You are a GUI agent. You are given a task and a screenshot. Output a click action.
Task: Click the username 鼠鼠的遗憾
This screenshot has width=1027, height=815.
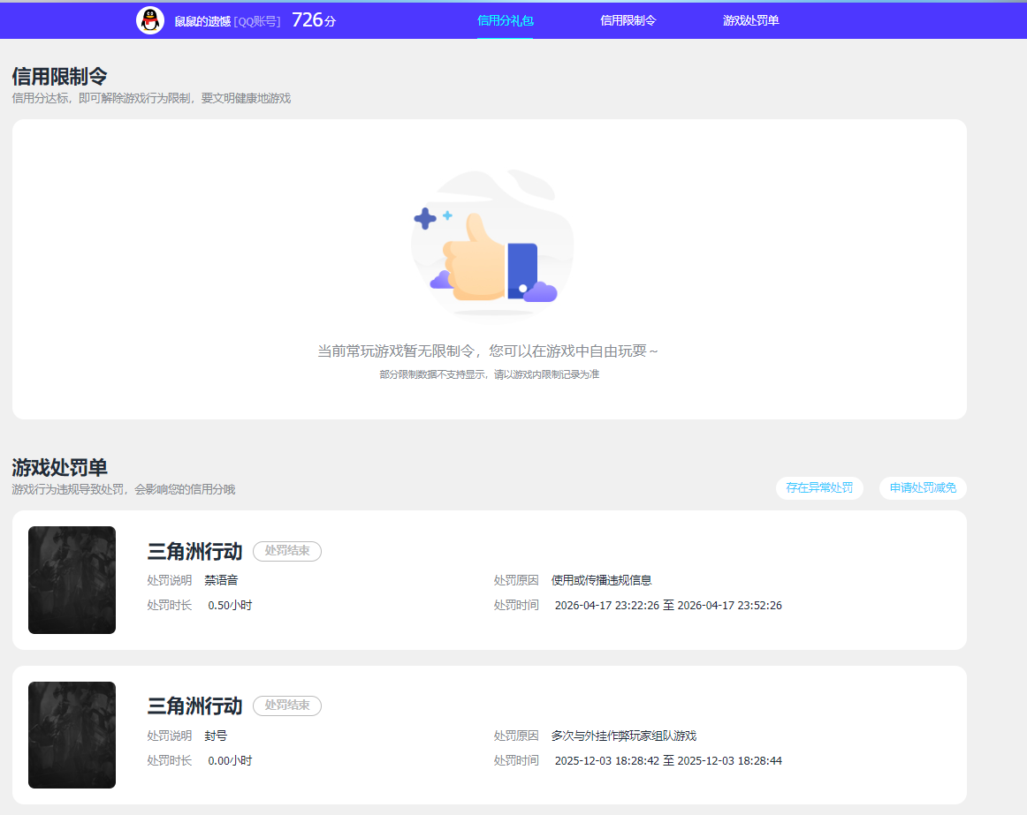202,21
